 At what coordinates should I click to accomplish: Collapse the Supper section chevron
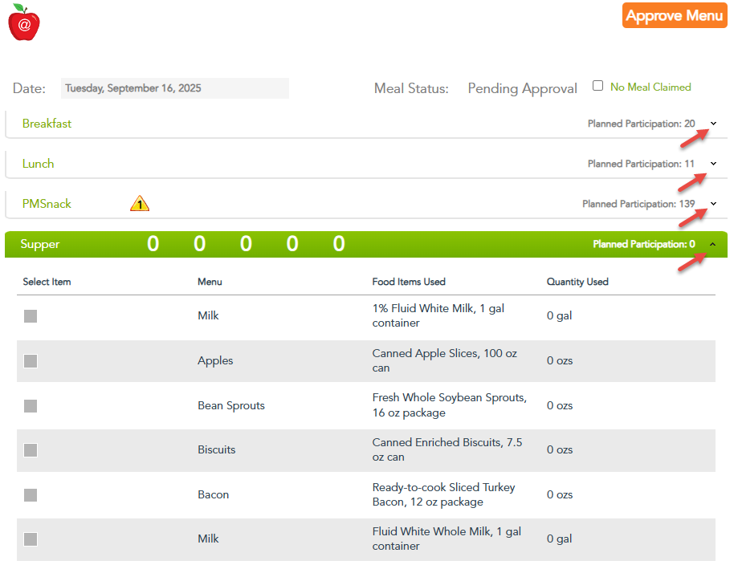pyautogui.click(x=713, y=244)
